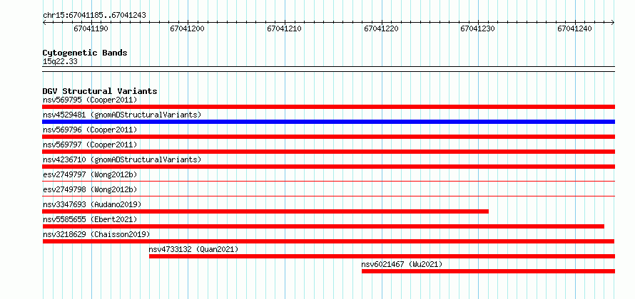Click the nsv6021467 (Wu2021) label
The image size is (635, 299).
402,264
